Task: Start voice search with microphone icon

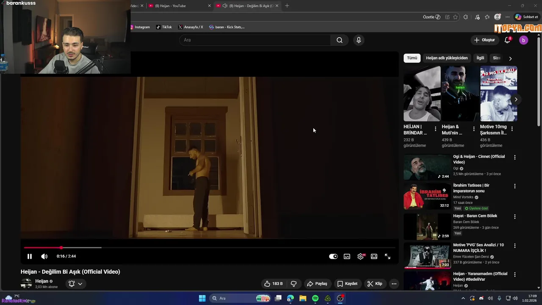Action: 359,40
